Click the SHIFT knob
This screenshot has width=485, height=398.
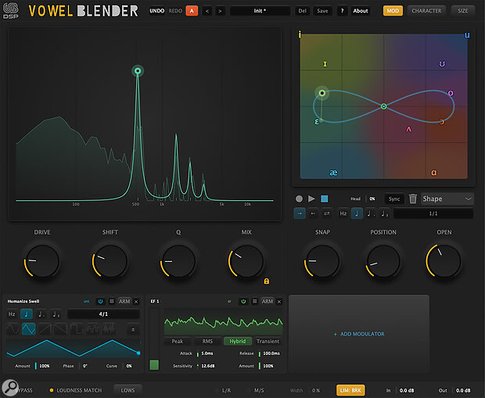pyautogui.click(x=110, y=261)
